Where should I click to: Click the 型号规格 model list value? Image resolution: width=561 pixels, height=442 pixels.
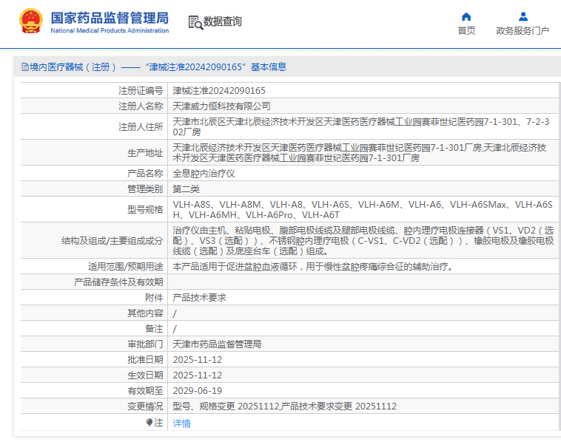click(x=363, y=209)
